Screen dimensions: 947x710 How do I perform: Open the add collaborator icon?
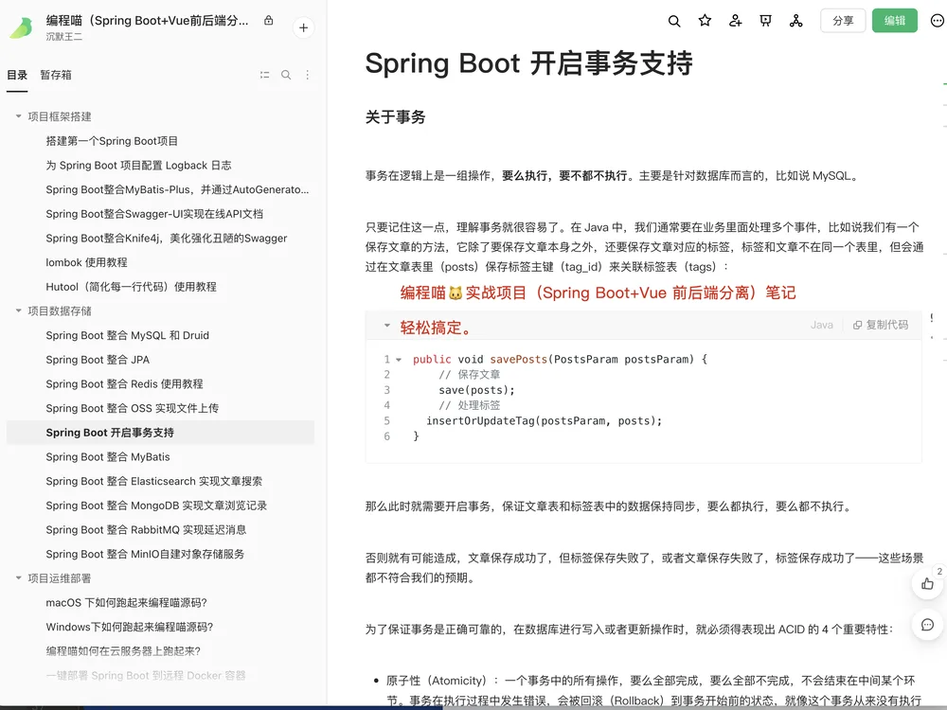(735, 21)
